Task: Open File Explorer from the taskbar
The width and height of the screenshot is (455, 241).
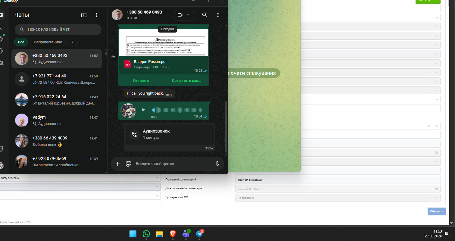Action: [159, 234]
